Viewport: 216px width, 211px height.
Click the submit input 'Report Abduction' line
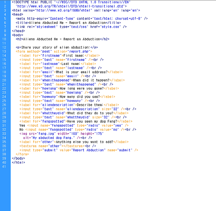(x=79, y=150)
